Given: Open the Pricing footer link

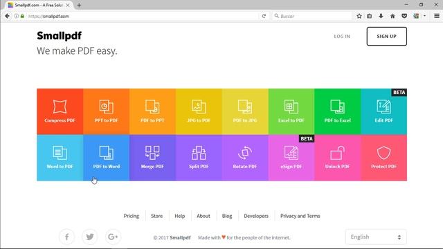Looking at the screenshot, I should (x=132, y=216).
